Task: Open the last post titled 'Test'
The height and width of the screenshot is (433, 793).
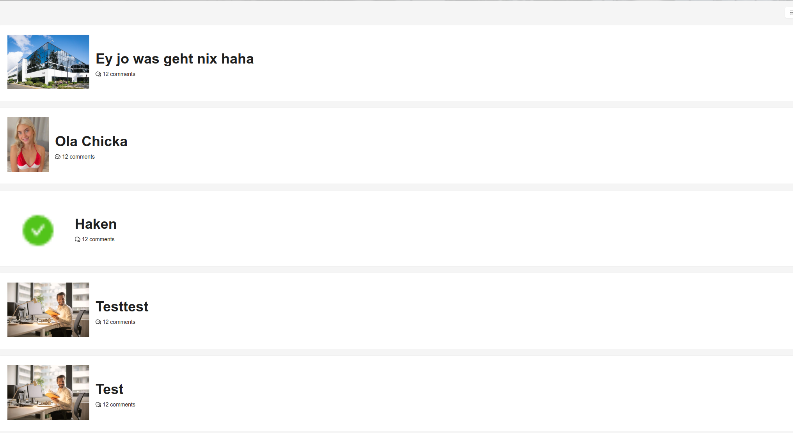Action: (x=110, y=389)
